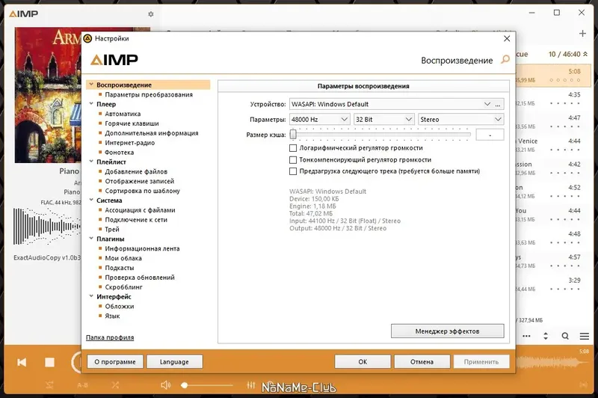598x398 pixels.
Task: Collapse Система tree section
Action: 91,200
